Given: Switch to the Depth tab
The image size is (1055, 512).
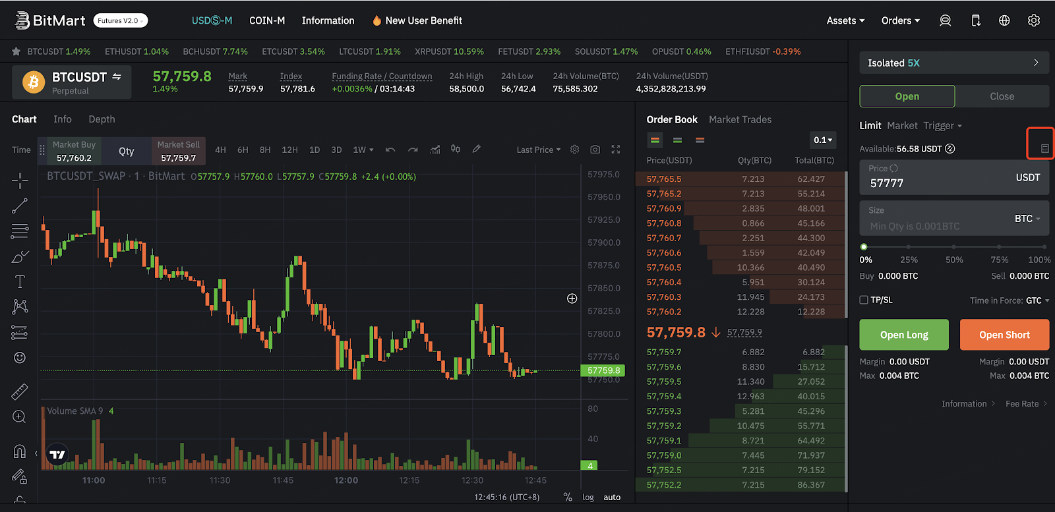Looking at the screenshot, I should [x=102, y=119].
